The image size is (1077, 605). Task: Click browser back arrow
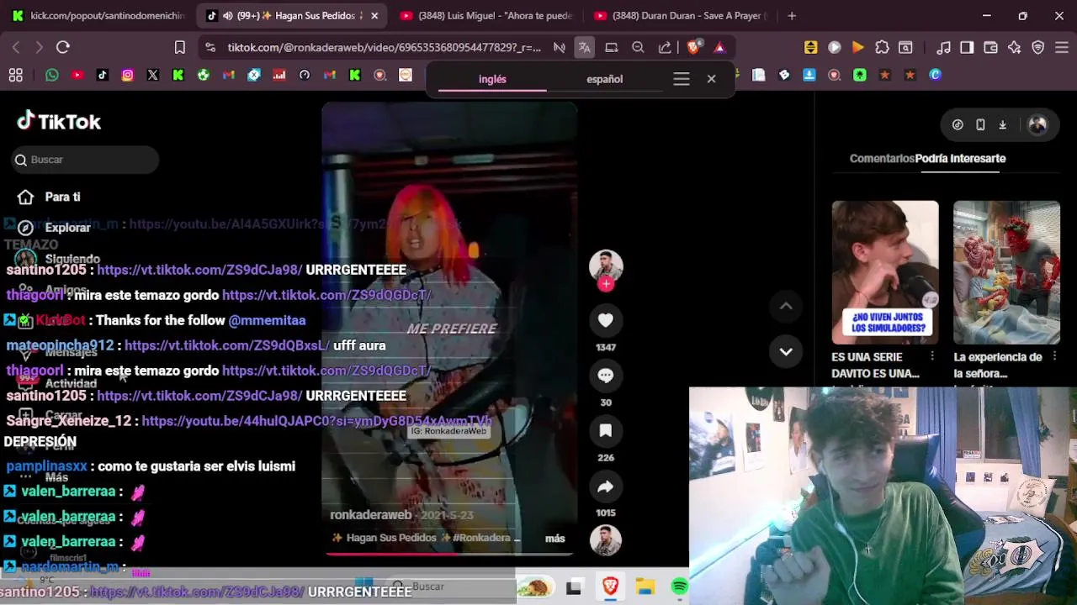coord(15,47)
